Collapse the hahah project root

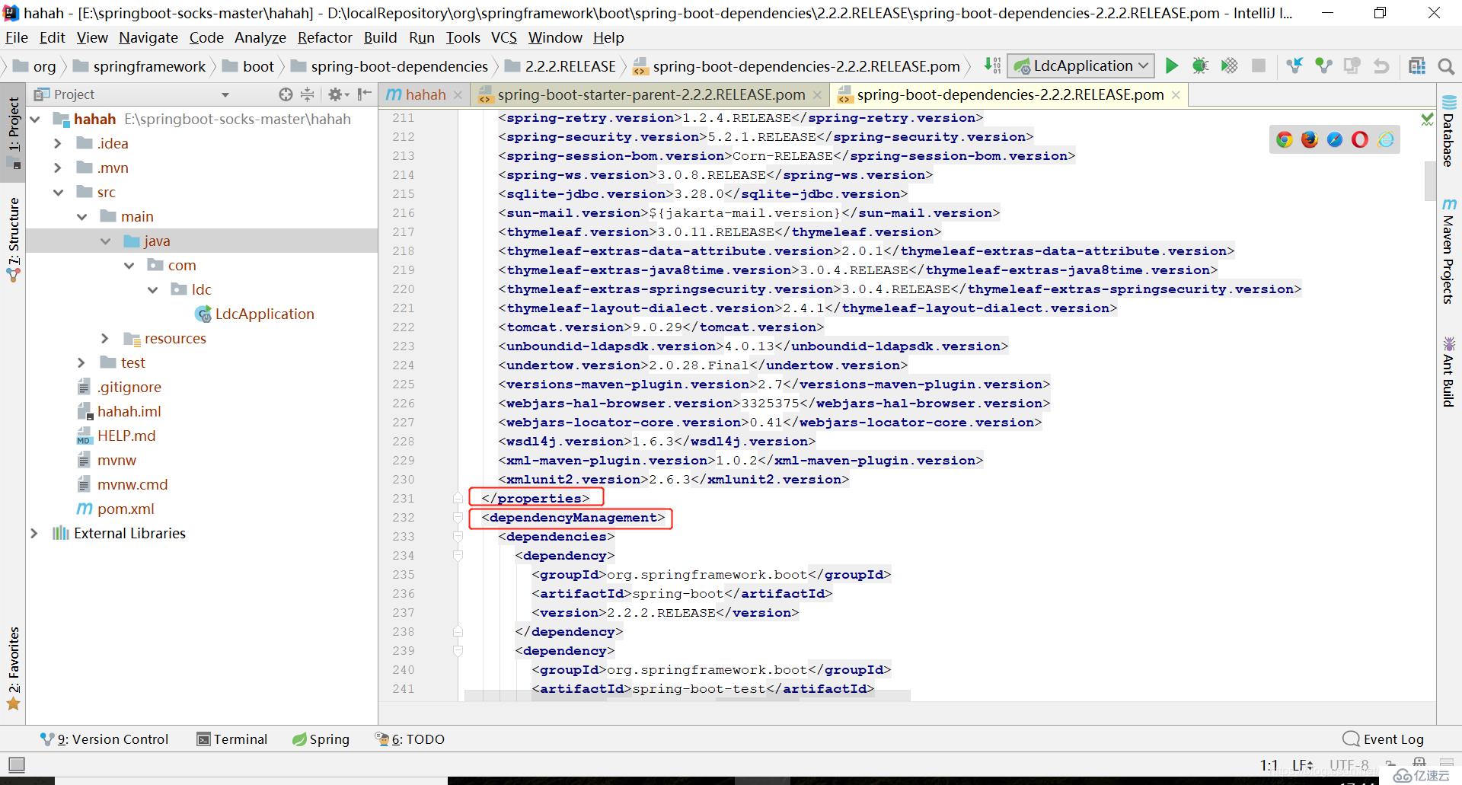click(x=35, y=119)
